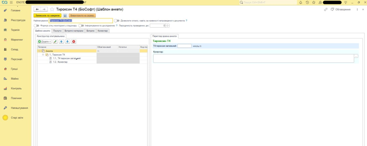
Task: Open the Додати dropdown button
Action: click(44, 41)
